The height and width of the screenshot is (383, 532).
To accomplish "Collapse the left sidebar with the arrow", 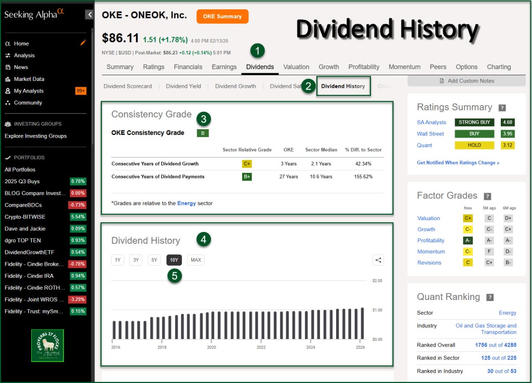I will (x=89, y=15).
